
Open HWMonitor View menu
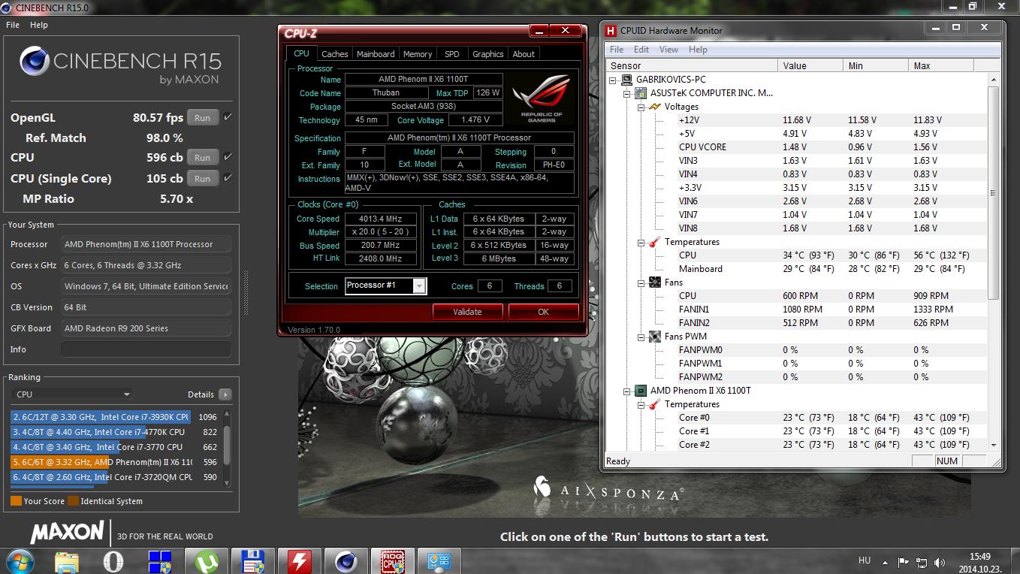pyautogui.click(x=668, y=50)
